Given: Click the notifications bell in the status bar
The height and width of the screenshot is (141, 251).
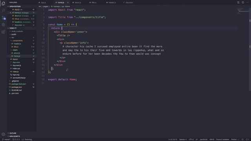Looking at the screenshot, I should [x=247, y=139].
